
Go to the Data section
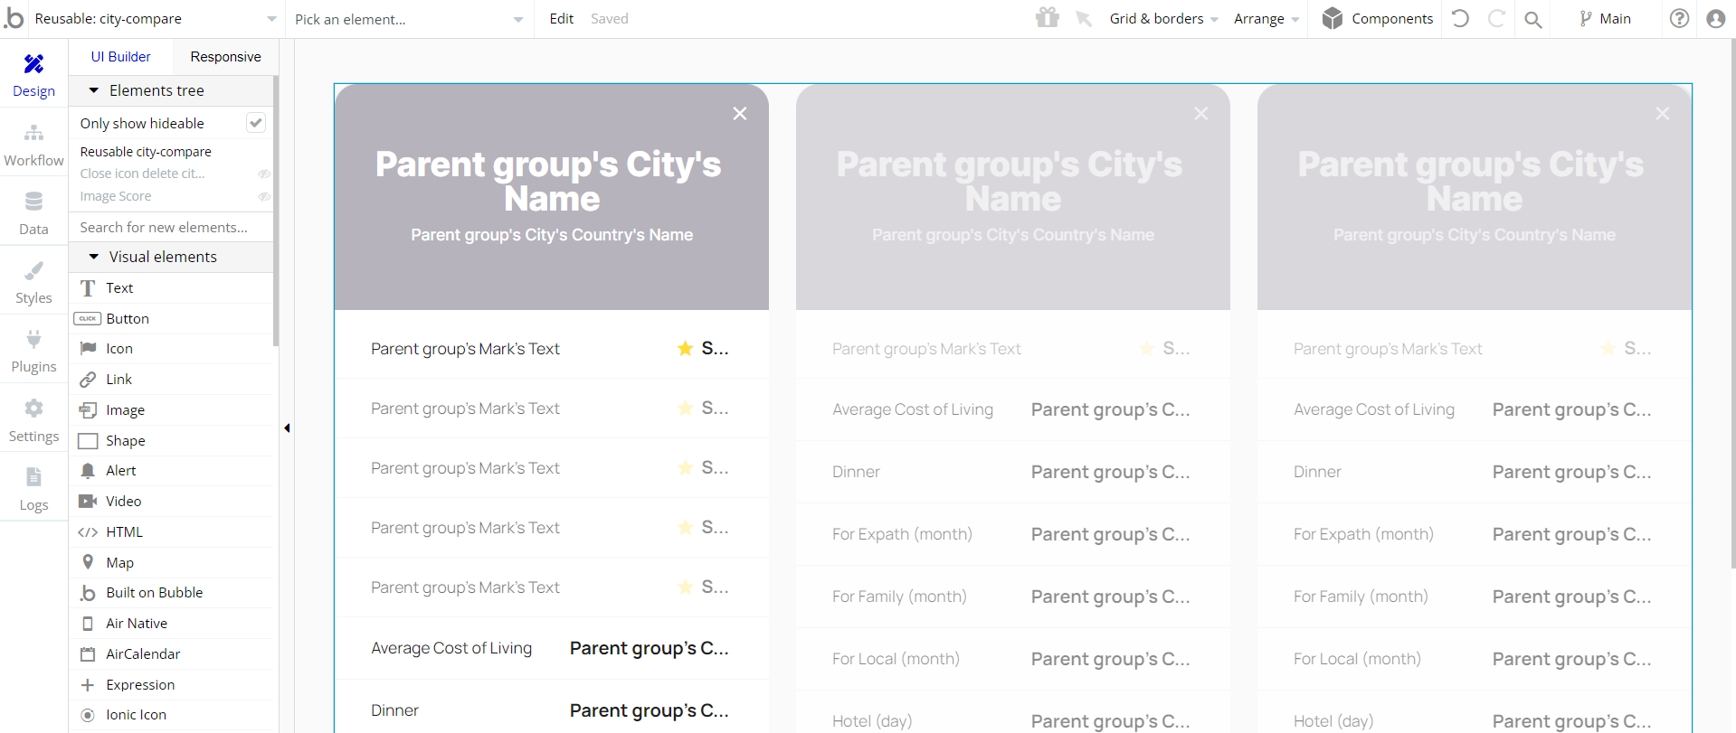coord(33,213)
